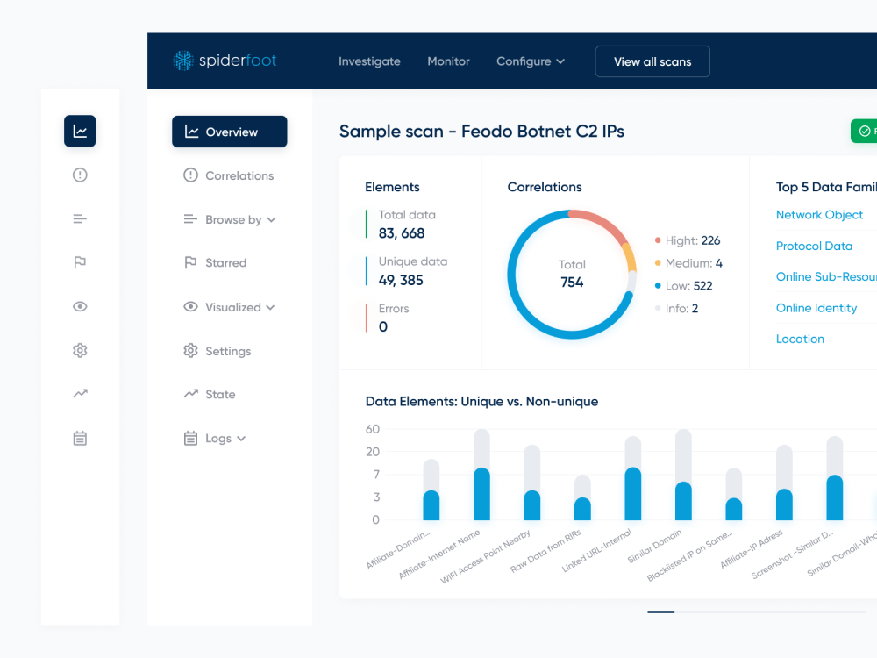Click state trend icon in narrow sidebar
Viewport: 877px width, 658px height.
click(80, 394)
